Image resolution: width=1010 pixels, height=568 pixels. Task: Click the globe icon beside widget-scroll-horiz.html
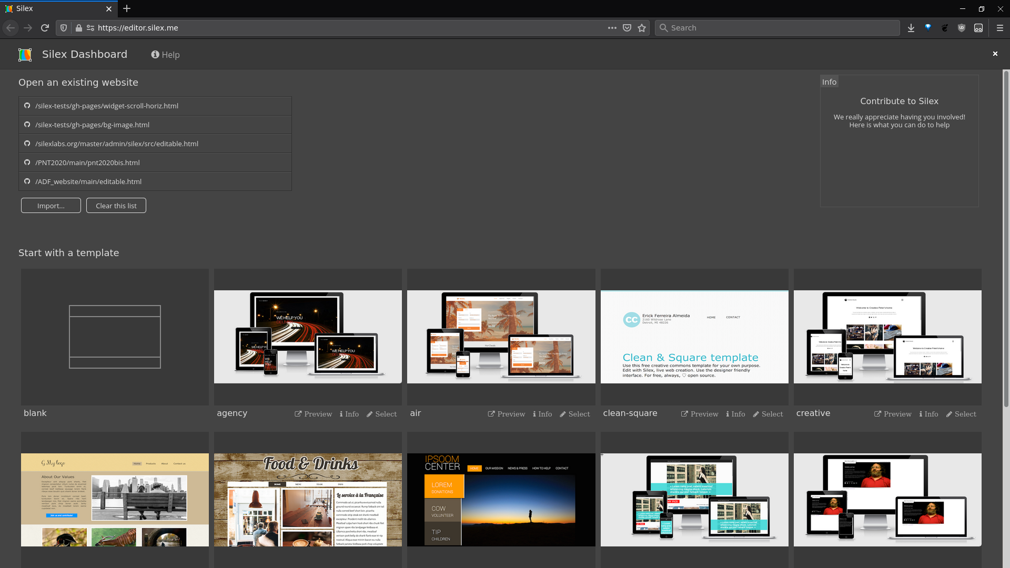[27, 105]
